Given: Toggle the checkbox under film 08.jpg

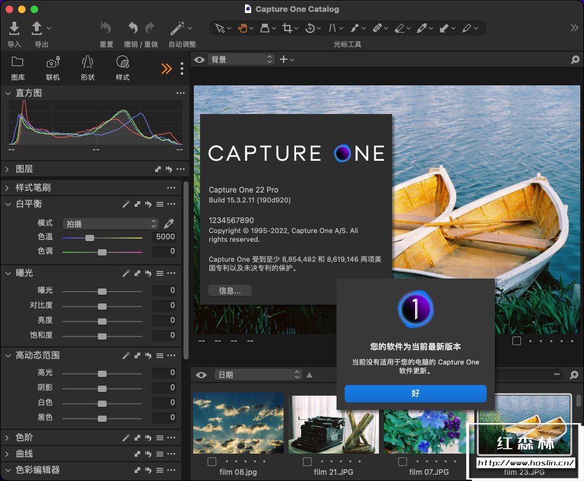Looking at the screenshot, I should click(x=212, y=462).
